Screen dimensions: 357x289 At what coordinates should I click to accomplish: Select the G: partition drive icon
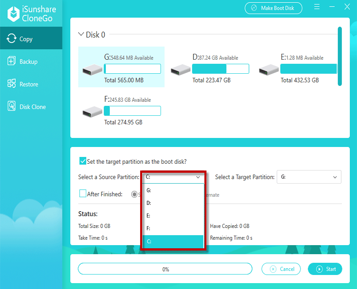pos(92,70)
